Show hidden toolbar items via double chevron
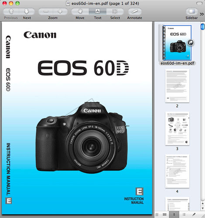This screenshot has width=205, height=218. coord(202,14)
